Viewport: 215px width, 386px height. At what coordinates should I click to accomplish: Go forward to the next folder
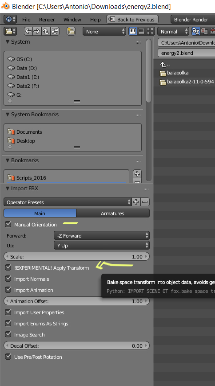37,31
